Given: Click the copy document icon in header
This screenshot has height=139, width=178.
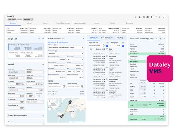Looking at the screenshot, I should (140, 17).
